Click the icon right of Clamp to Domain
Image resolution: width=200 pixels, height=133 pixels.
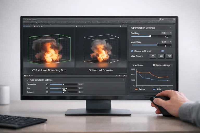click(x=162, y=51)
